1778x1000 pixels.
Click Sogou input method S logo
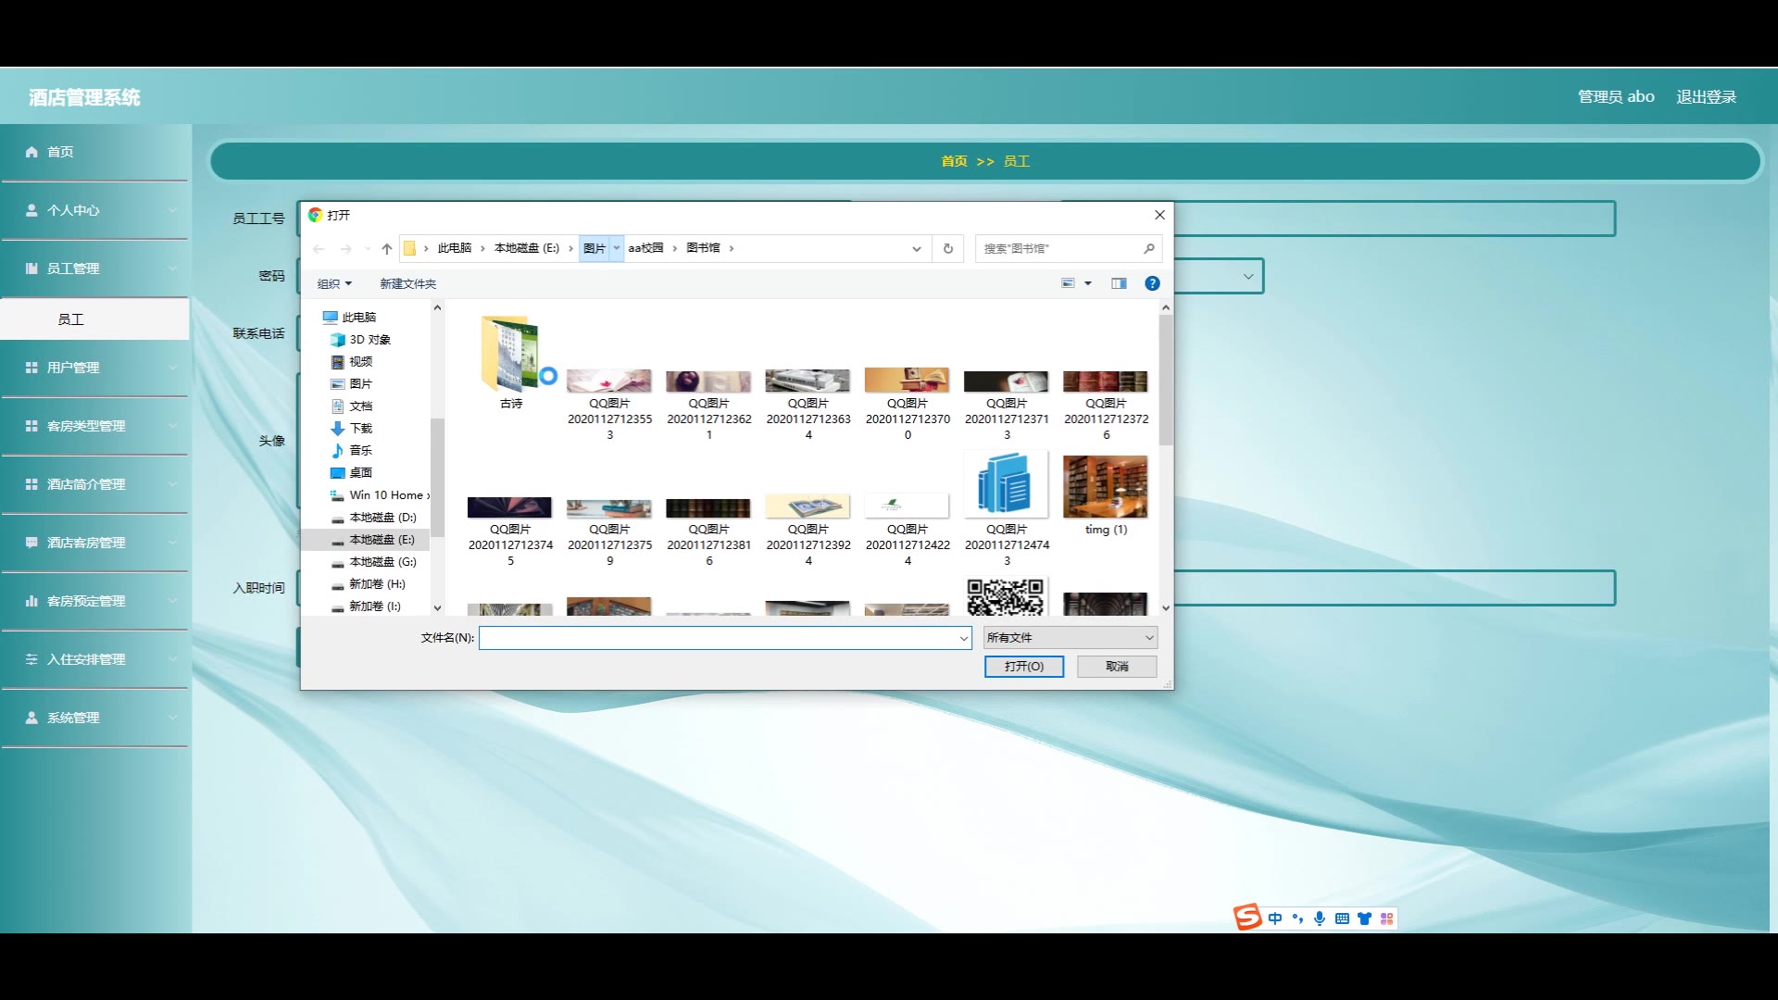(x=1247, y=917)
